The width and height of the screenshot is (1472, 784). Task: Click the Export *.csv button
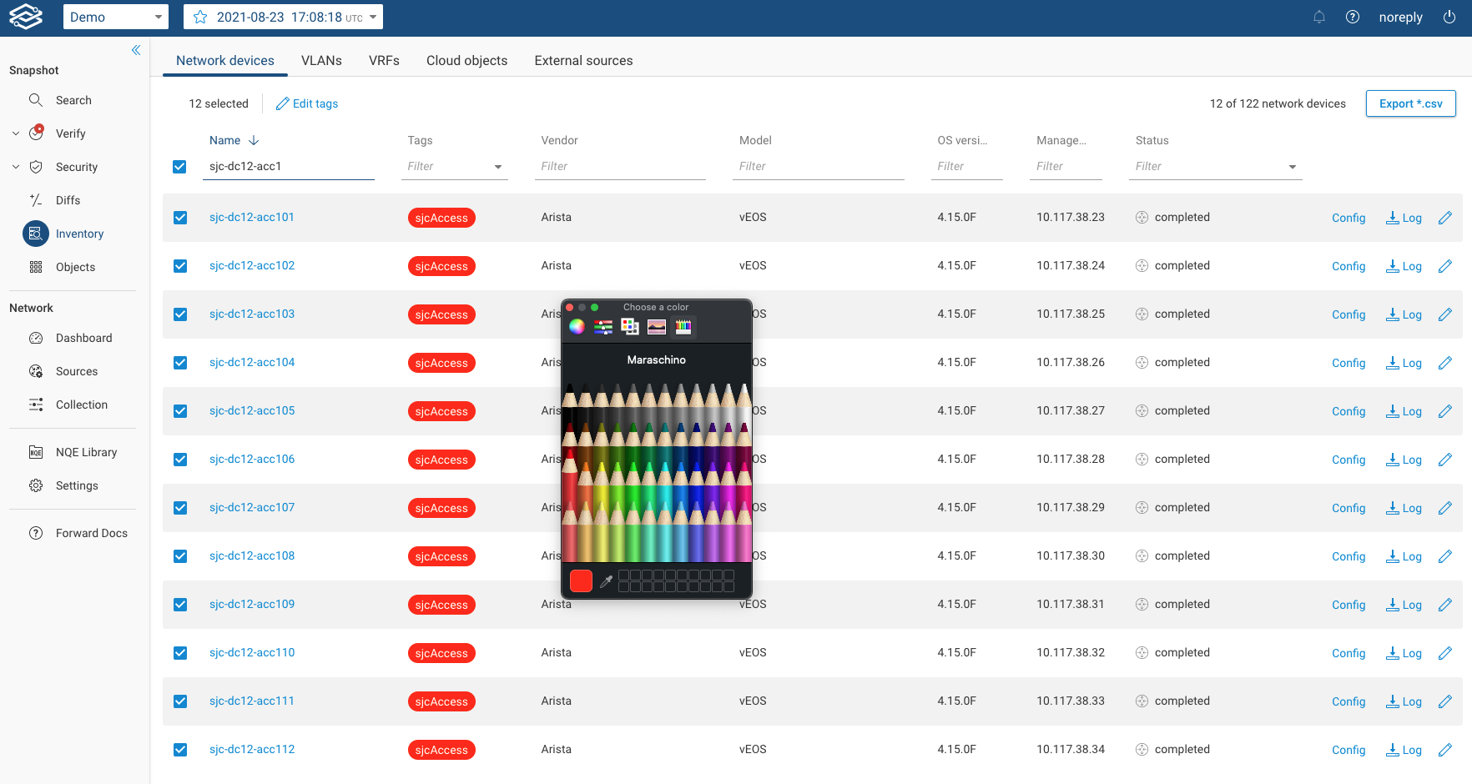(x=1410, y=103)
